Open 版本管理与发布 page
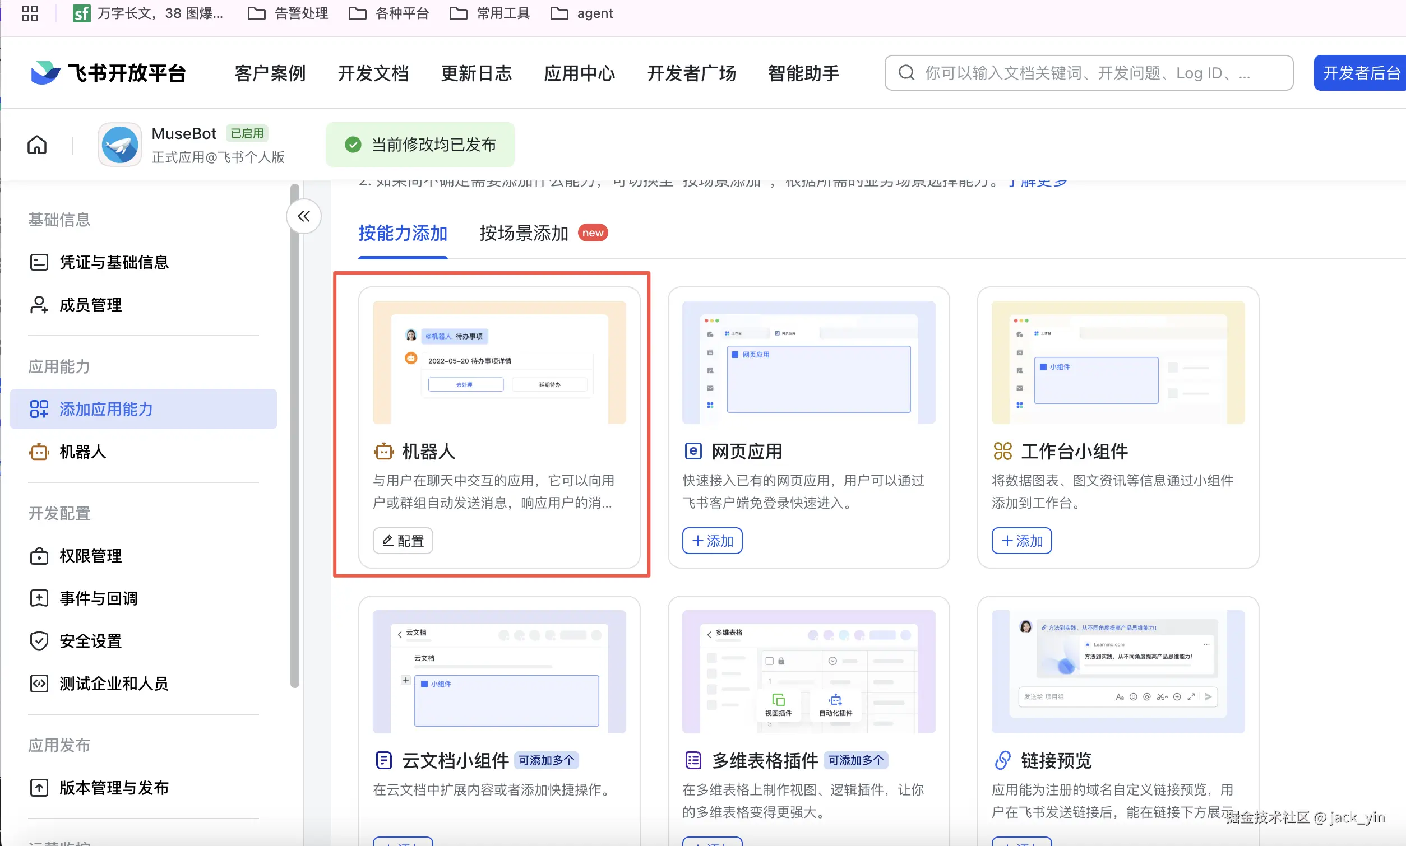 tap(113, 788)
